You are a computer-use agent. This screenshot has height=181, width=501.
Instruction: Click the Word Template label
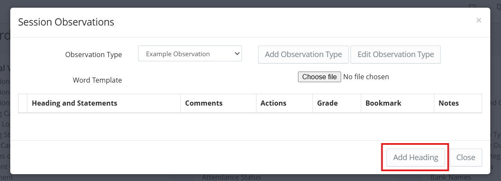point(97,80)
